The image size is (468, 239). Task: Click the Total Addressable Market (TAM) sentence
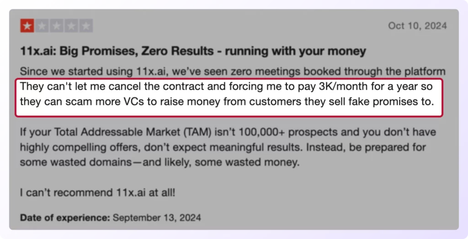228,132
